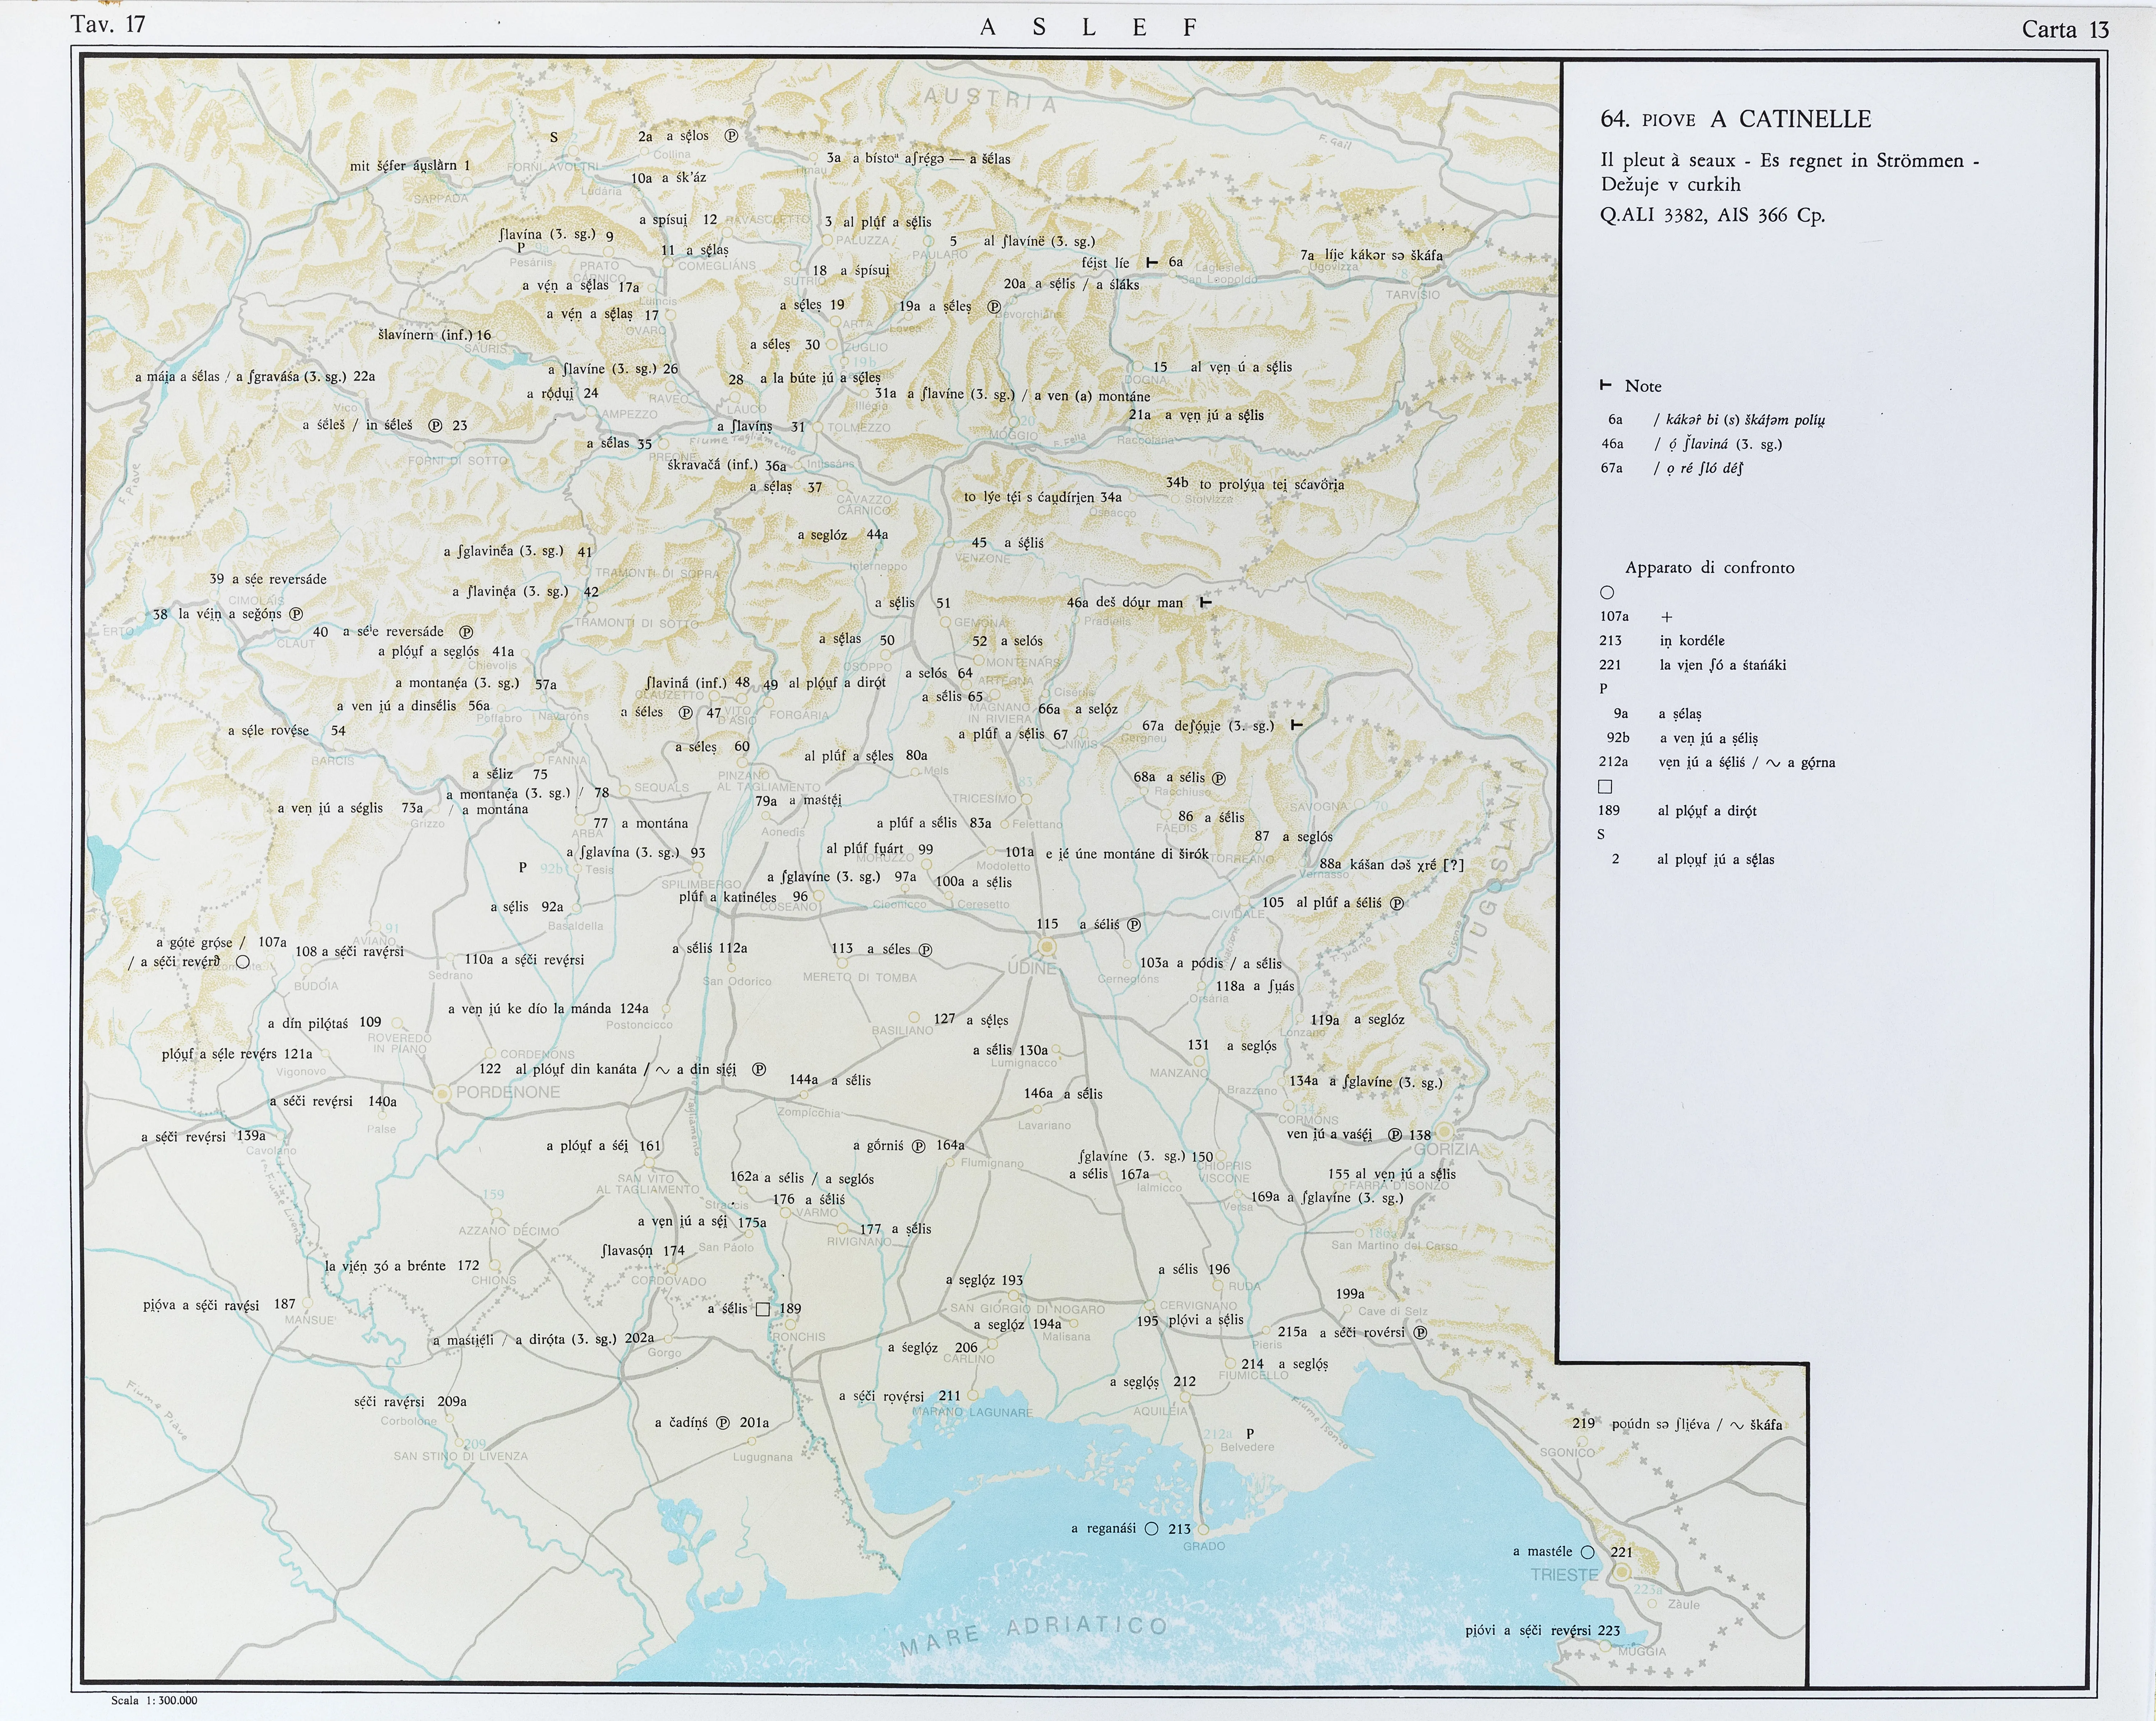Click the square symbol beside point 189
2156x1721 pixels.
tap(763, 1309)
